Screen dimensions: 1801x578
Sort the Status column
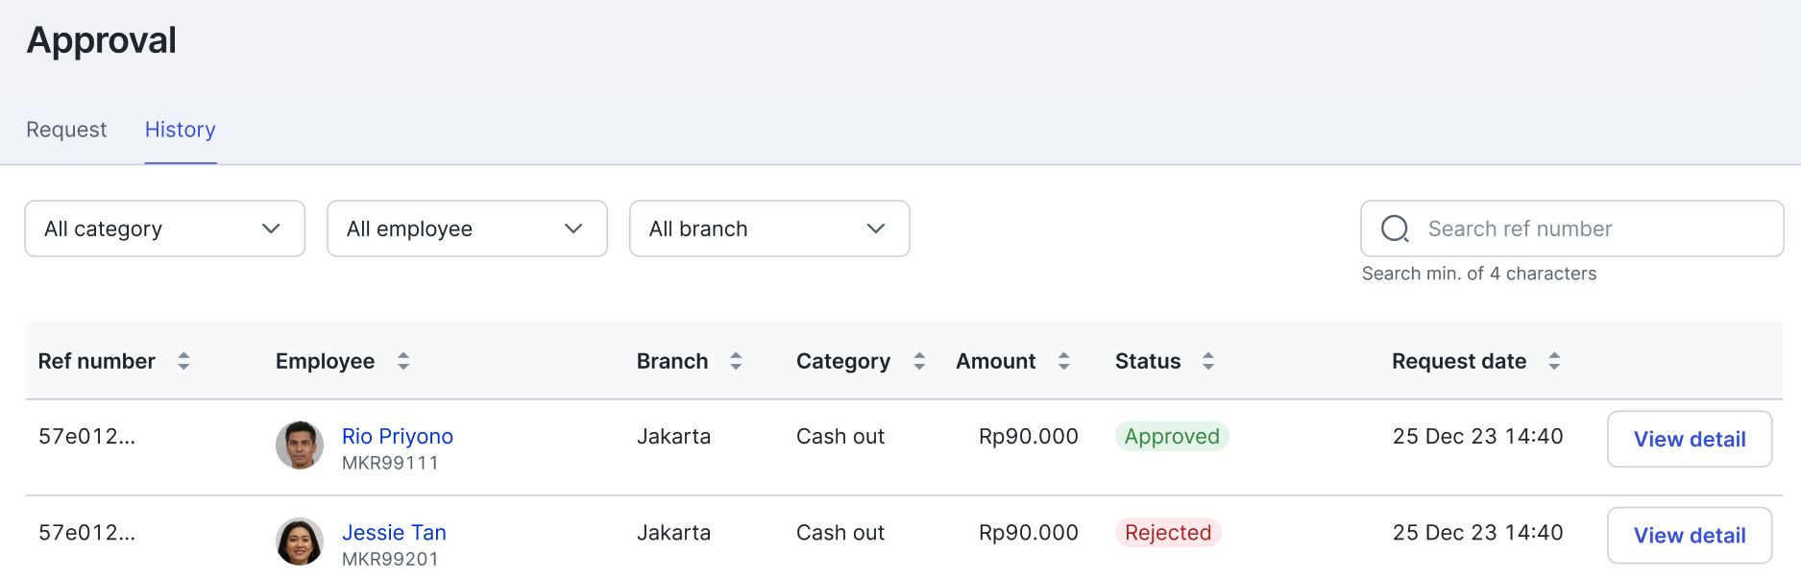tap(1208, 361)
